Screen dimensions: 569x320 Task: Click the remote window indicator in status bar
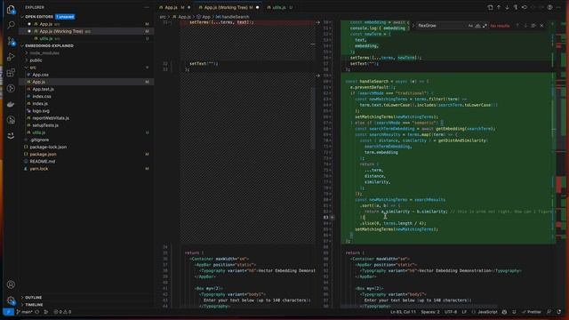coord(8,312)
